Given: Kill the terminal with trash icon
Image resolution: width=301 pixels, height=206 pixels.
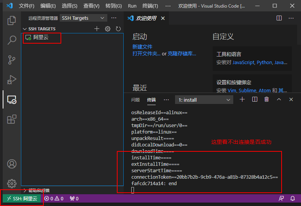Looking at the screenshot, I should (x=266, y=99).
